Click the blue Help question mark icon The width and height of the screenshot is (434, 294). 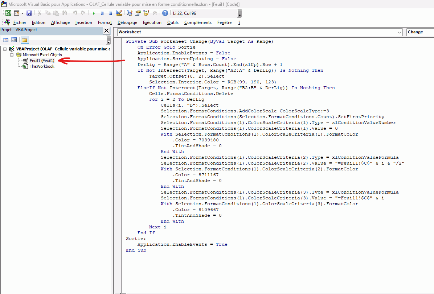[165, 13]
